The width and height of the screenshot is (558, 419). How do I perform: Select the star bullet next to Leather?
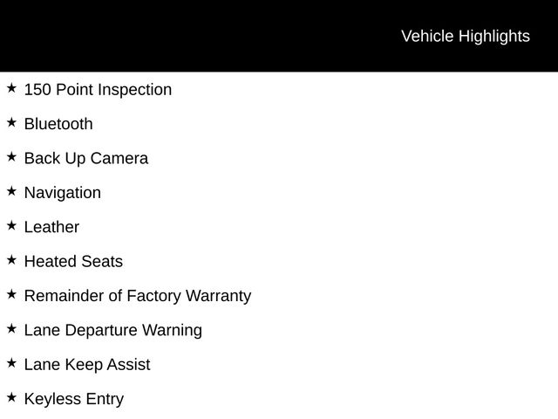[11, 225]
